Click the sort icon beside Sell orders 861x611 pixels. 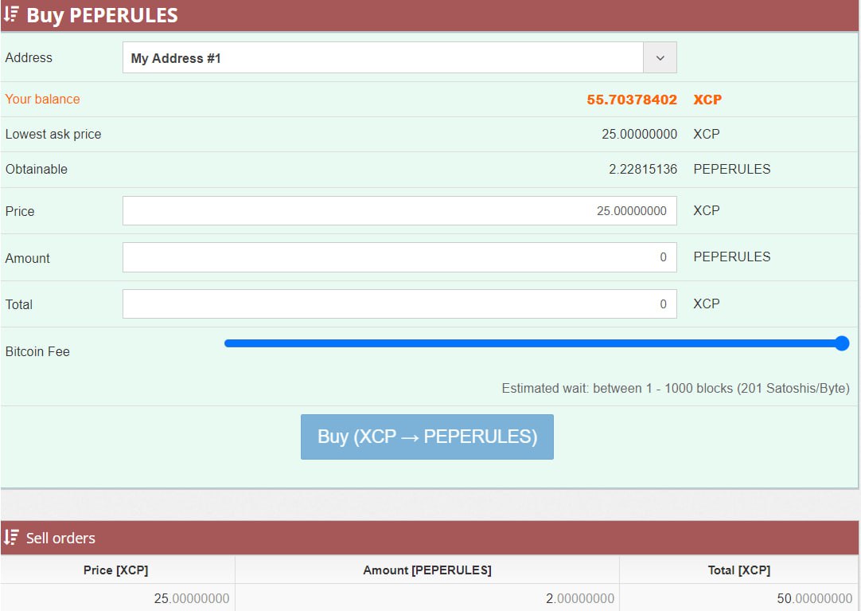pyautogui.click(x=11, y=538)
